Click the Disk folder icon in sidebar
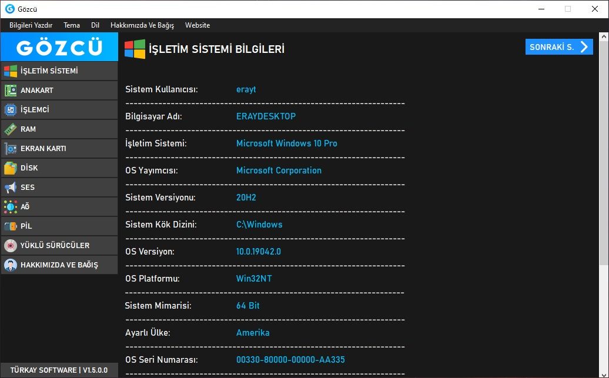Image resolution: width=609 pixels, height=378 pixels. point(11,168)
